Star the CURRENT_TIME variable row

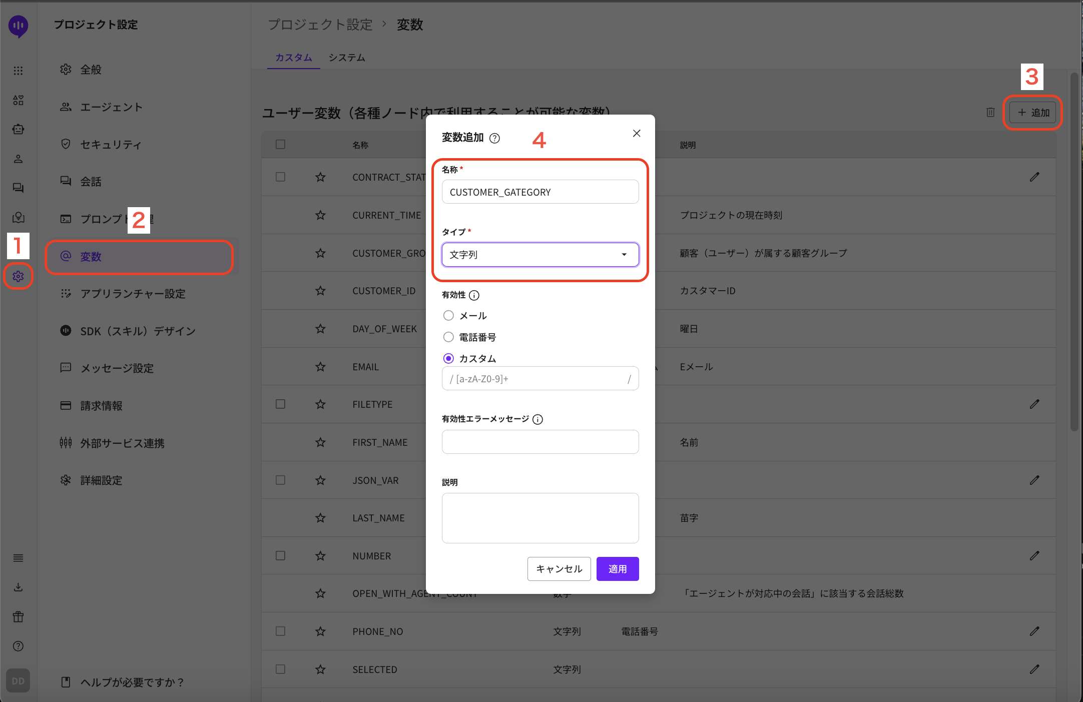[x=320, y=215]
